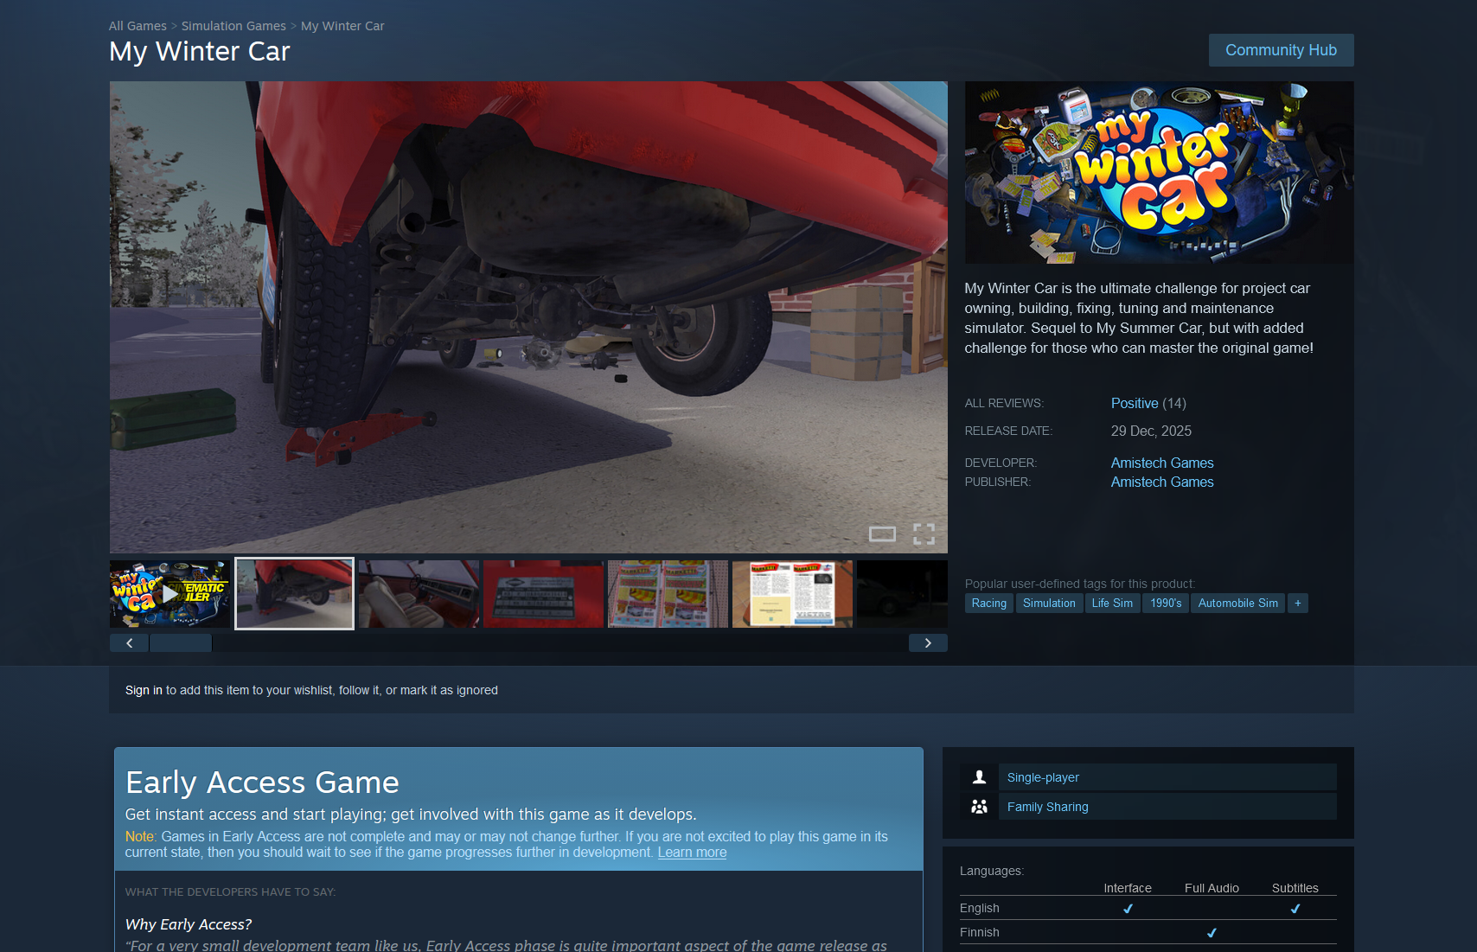This screenshot has width=1477, height=952.
Task: Select the red identification plate thumbnail
Action: [x=543, y=593]
